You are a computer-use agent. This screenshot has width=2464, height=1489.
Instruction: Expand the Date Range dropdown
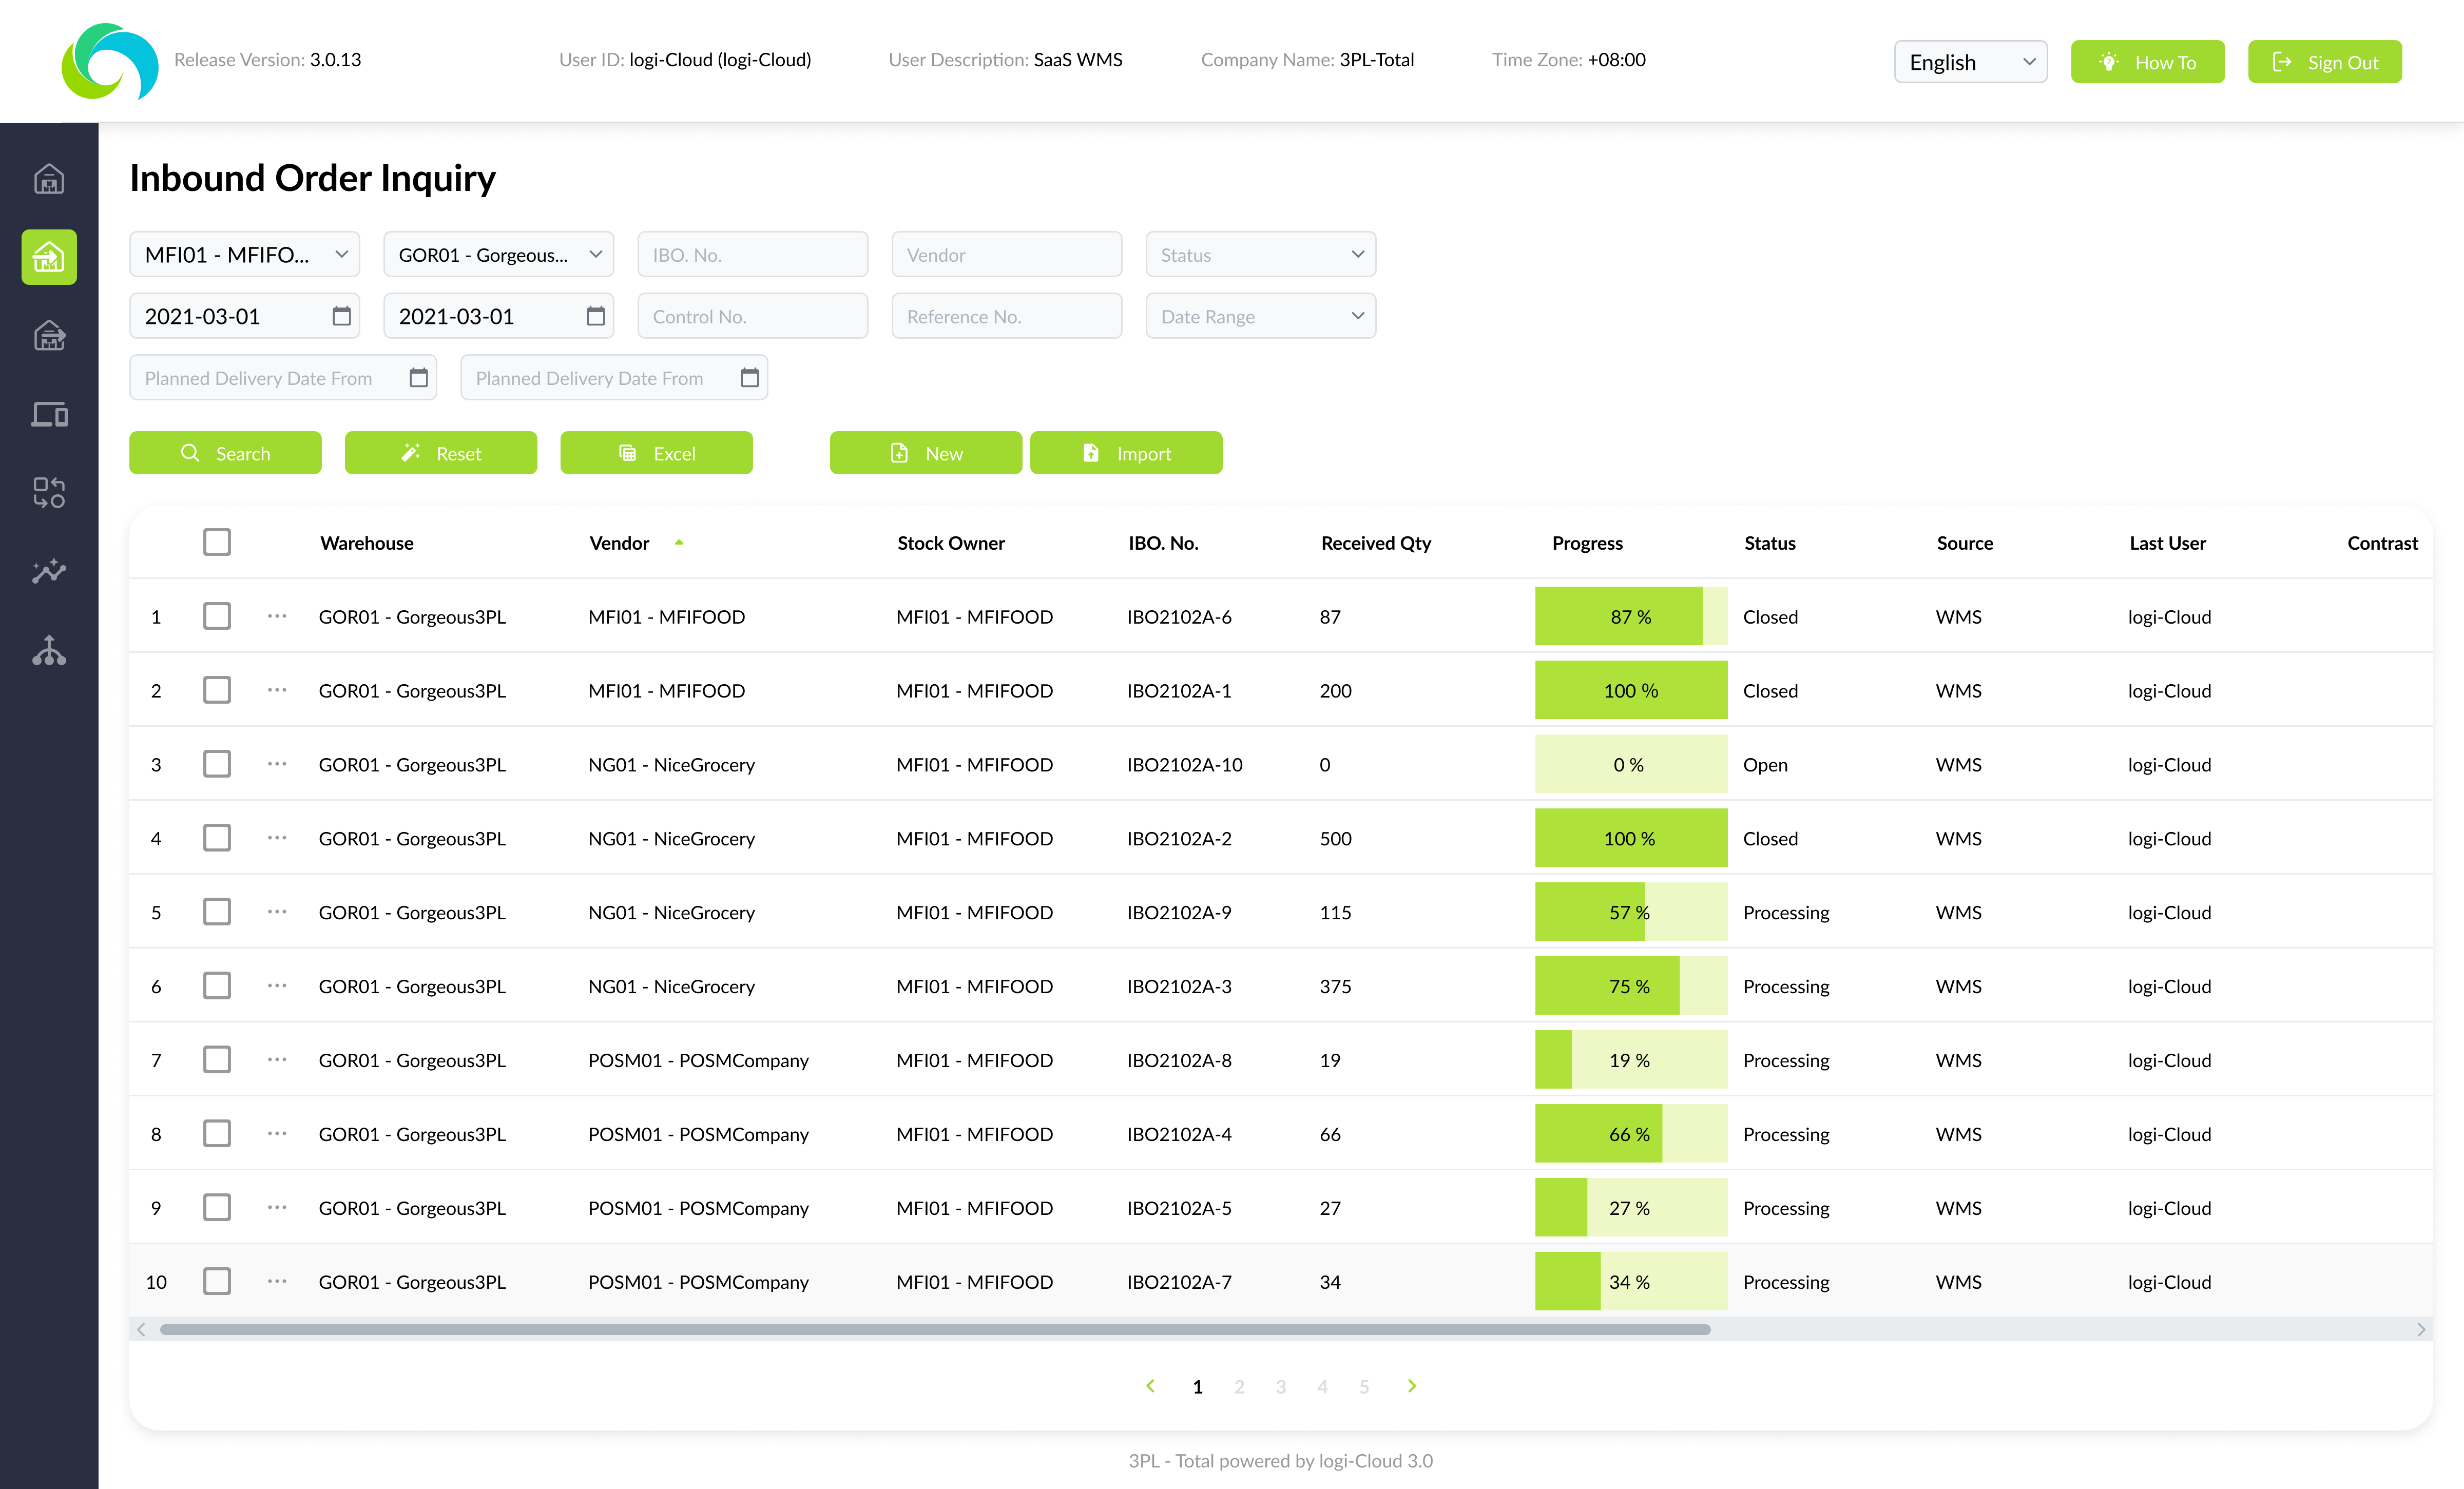1260,316
